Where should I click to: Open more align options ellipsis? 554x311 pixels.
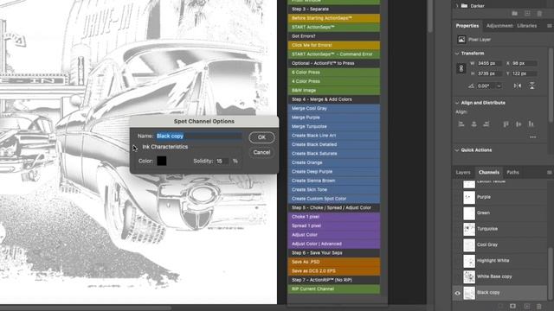tap(533, 137)
